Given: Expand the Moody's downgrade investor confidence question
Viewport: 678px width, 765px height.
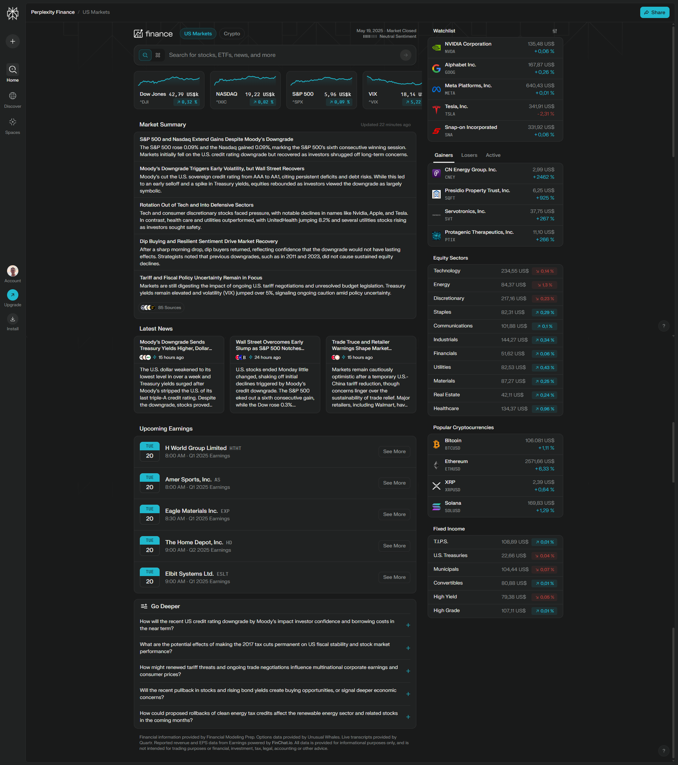Looking at the screenshot, I should tap(408, 625).
